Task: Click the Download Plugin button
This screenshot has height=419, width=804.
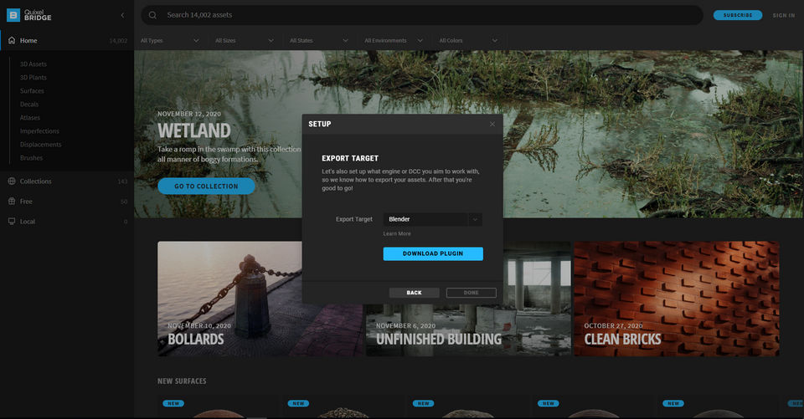Action: tap(433, 253)
